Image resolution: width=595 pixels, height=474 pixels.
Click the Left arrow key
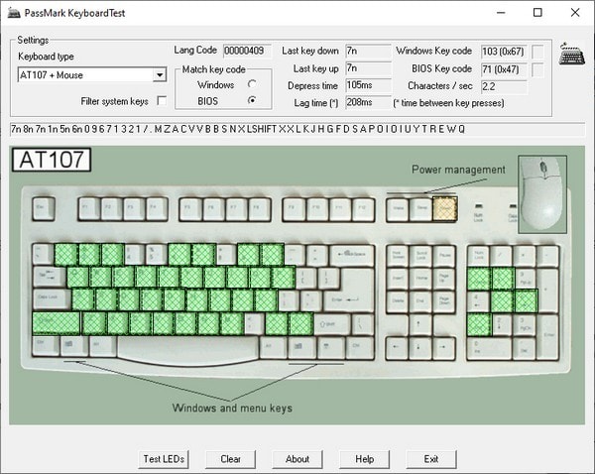[x=398, y=347]
